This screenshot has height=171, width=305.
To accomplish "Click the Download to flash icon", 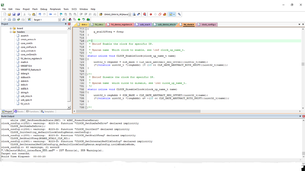I will tap(29, 19).
